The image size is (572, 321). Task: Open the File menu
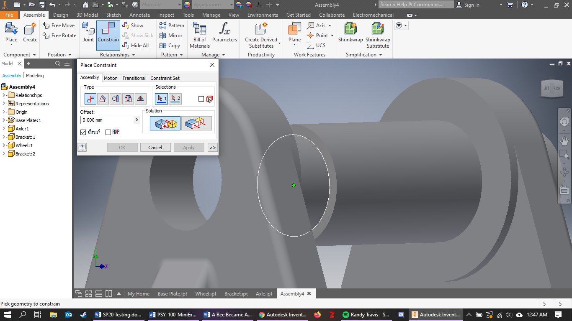(x=9, y=15)
